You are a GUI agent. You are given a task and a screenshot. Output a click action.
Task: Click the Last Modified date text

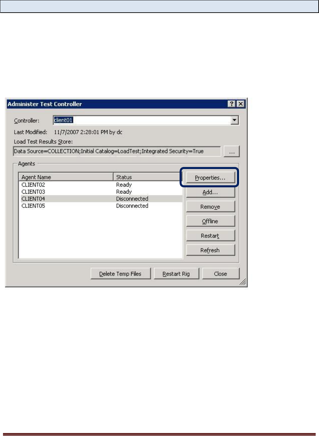pos(88,132)
